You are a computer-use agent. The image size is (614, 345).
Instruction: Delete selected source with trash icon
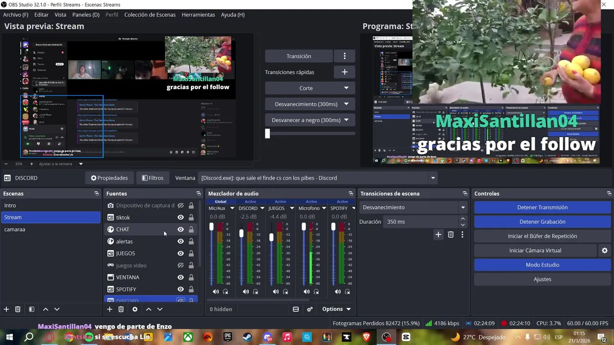[121, 309]
